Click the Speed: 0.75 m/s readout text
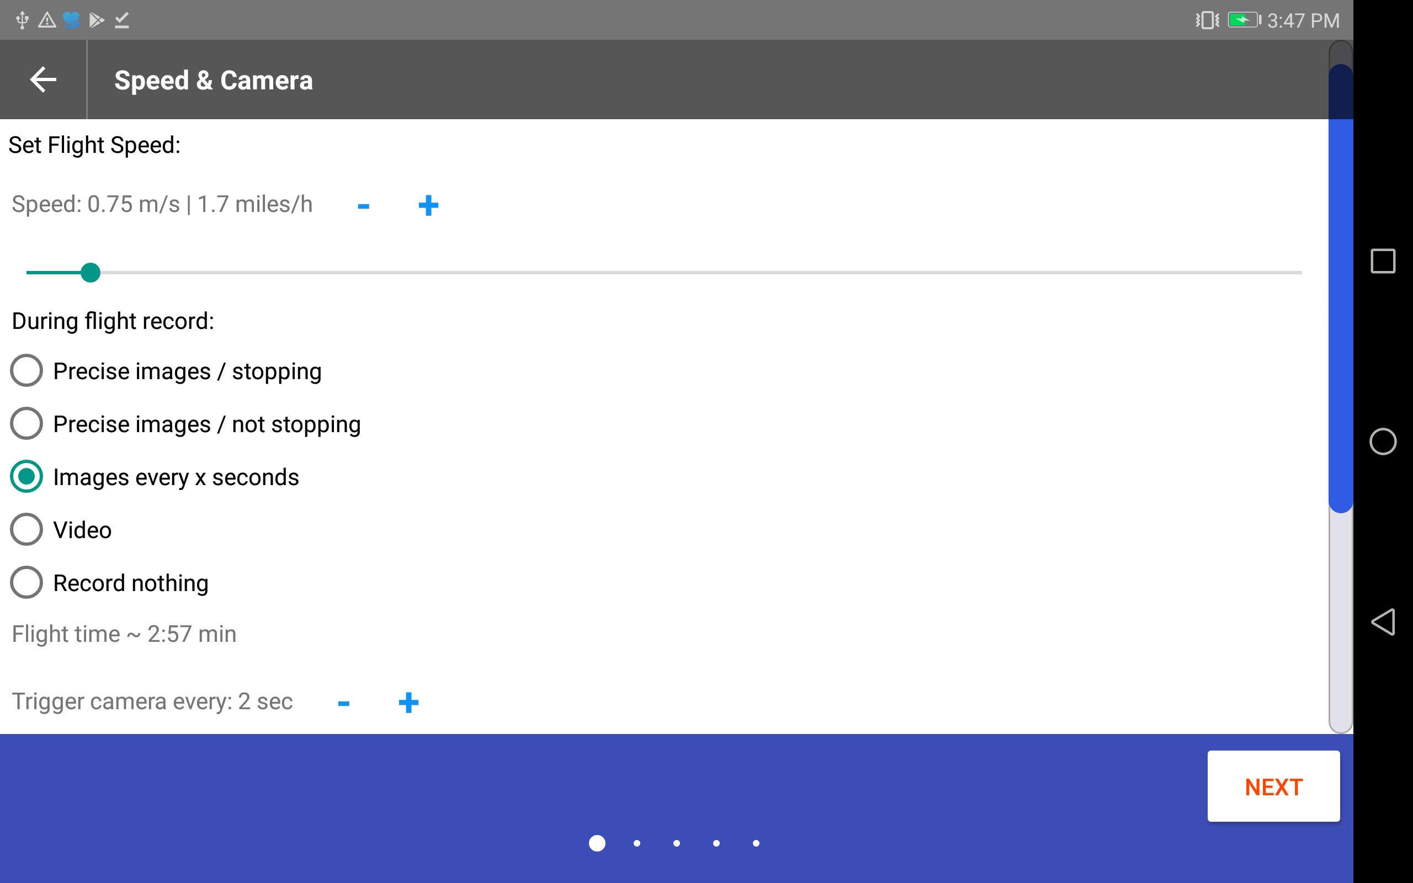This screenshot has height=883, width=1413. (x=162, y=204)
